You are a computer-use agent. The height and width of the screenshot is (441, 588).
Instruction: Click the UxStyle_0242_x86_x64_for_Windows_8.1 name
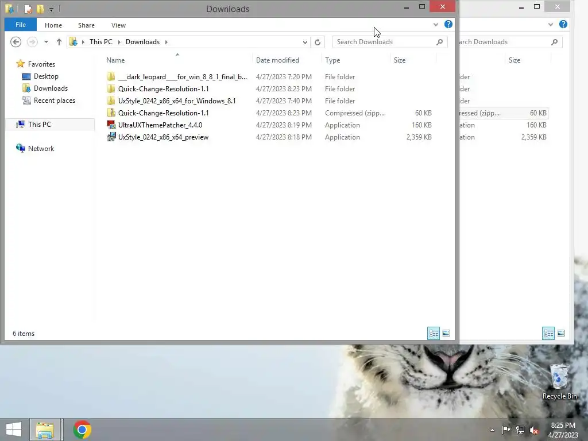tap(177, 101)
